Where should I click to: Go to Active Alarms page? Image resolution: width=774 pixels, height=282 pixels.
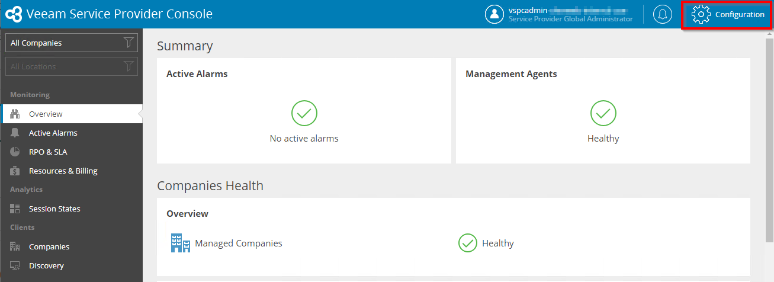coord(71,133)
